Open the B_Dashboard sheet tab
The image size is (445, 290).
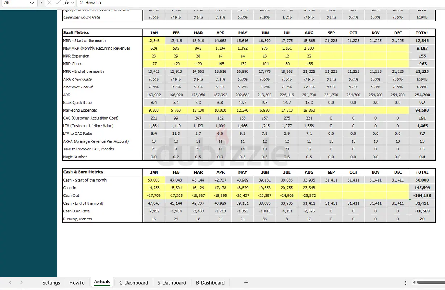click(x=210, y=283)
